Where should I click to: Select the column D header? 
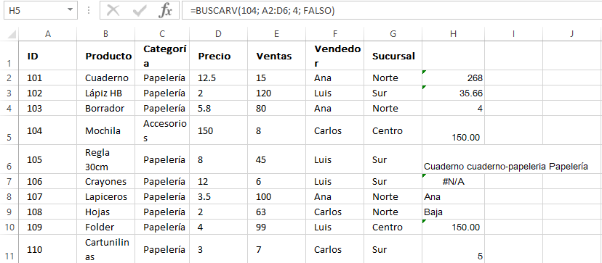click(218, 34)
